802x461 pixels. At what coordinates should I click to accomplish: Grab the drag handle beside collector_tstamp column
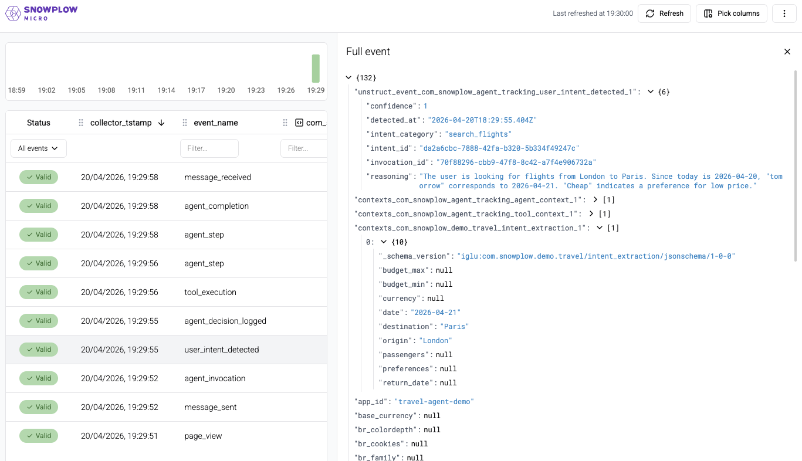pyautogui.click(x=81, y=123)
